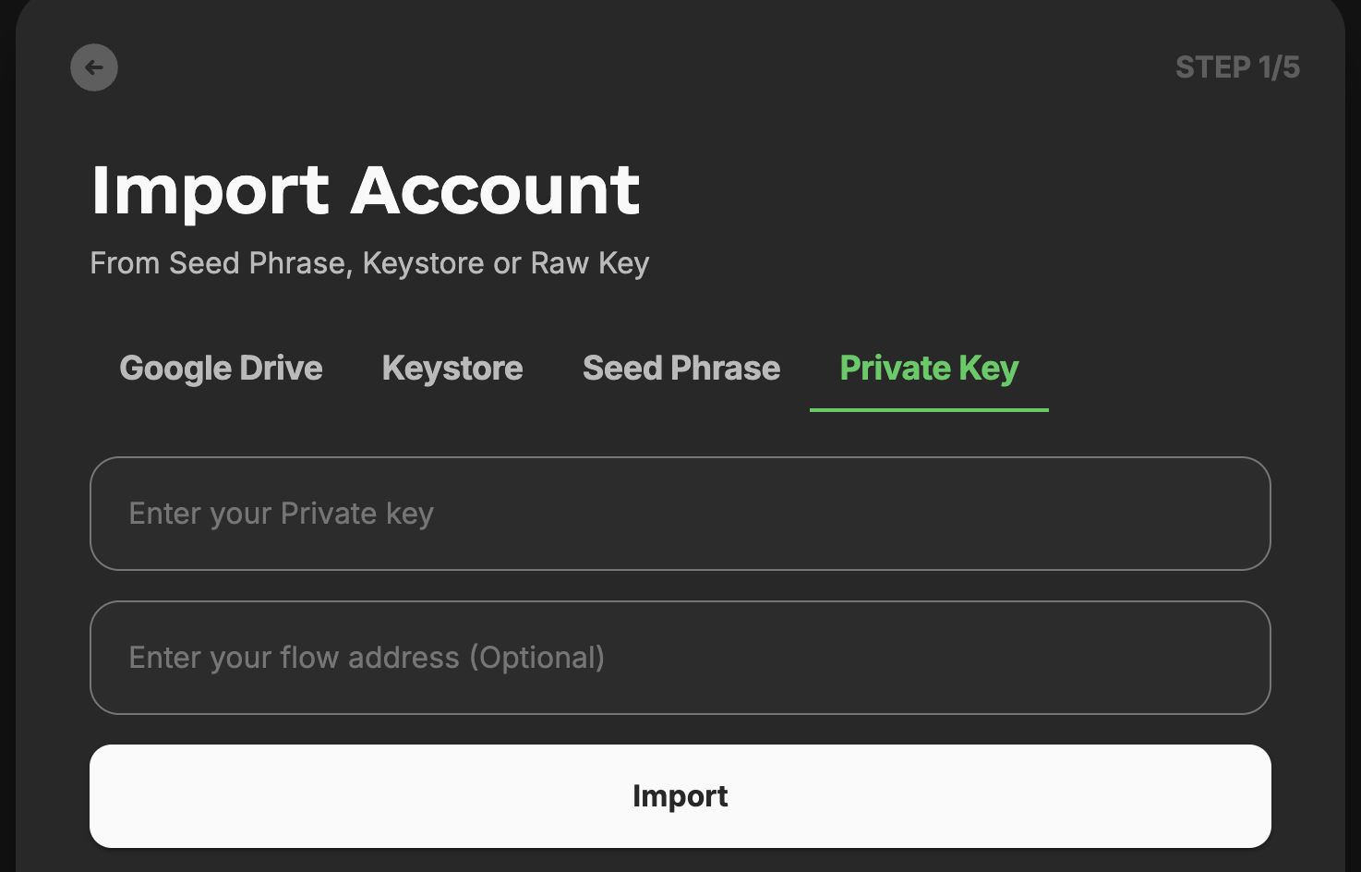Select the Seed Phrase tab
The image size is (1361, 872).
[x=681, y=369]
